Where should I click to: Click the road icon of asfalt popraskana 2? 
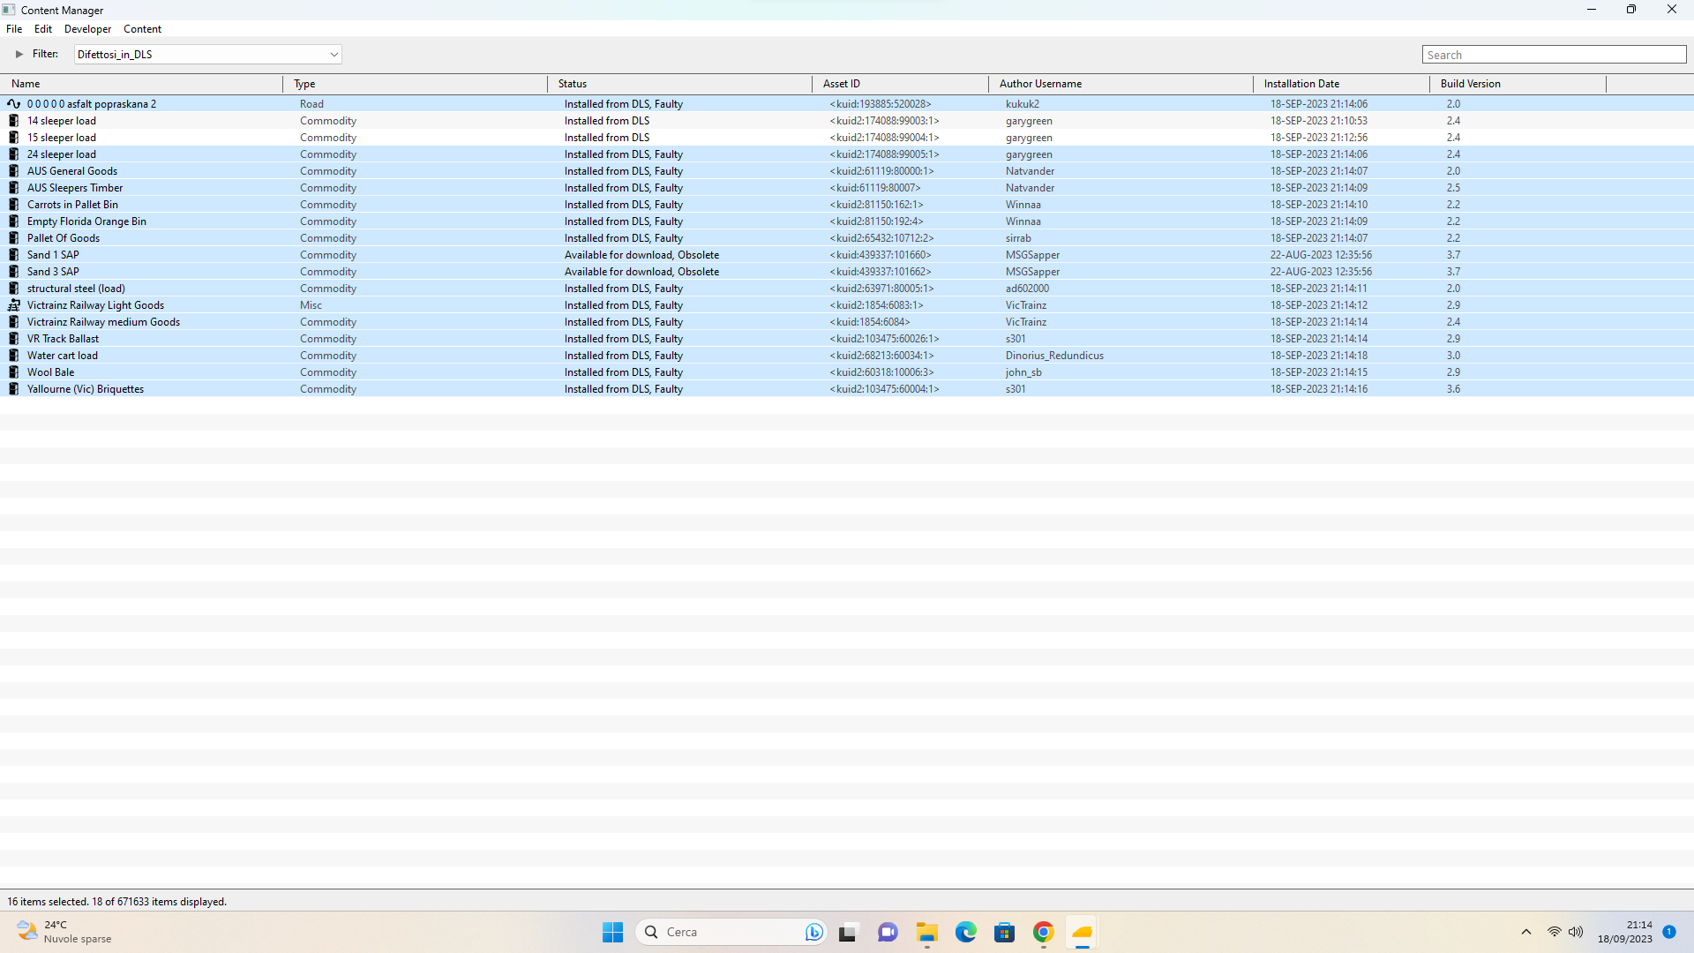point(13,104)
